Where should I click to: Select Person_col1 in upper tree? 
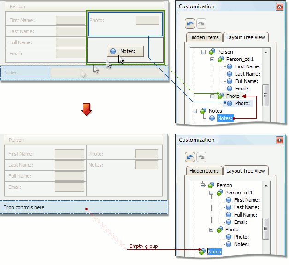click(x=240, y=59)
